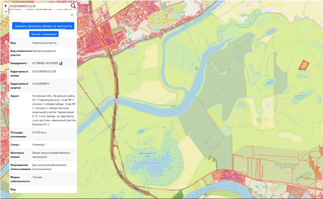The image size is (323, 199).
Task: Click the value «Землепользование»
Action: pos(44,51)
